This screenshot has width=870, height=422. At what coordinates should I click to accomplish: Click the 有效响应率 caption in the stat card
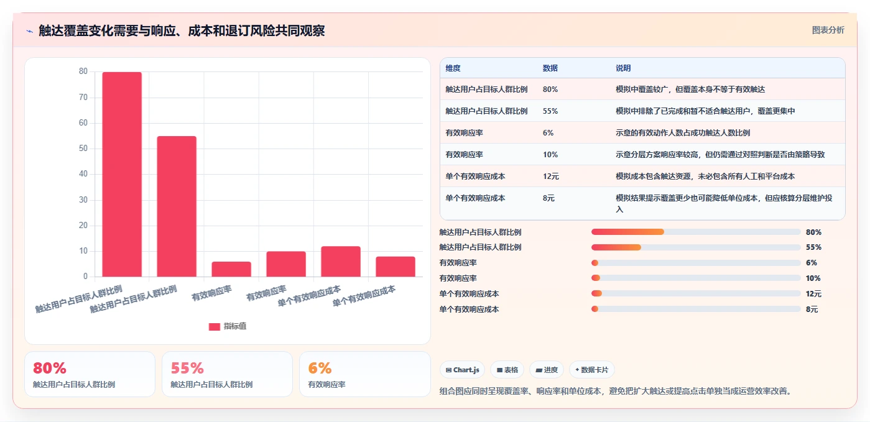click(327, 385)
